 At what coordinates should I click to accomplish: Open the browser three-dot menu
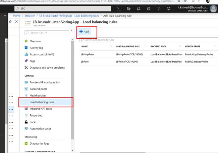(x=214, y=1)
